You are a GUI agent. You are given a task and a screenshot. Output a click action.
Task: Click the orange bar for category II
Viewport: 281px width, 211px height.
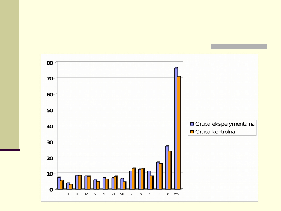pyautogui.click(x=71, y=187)
